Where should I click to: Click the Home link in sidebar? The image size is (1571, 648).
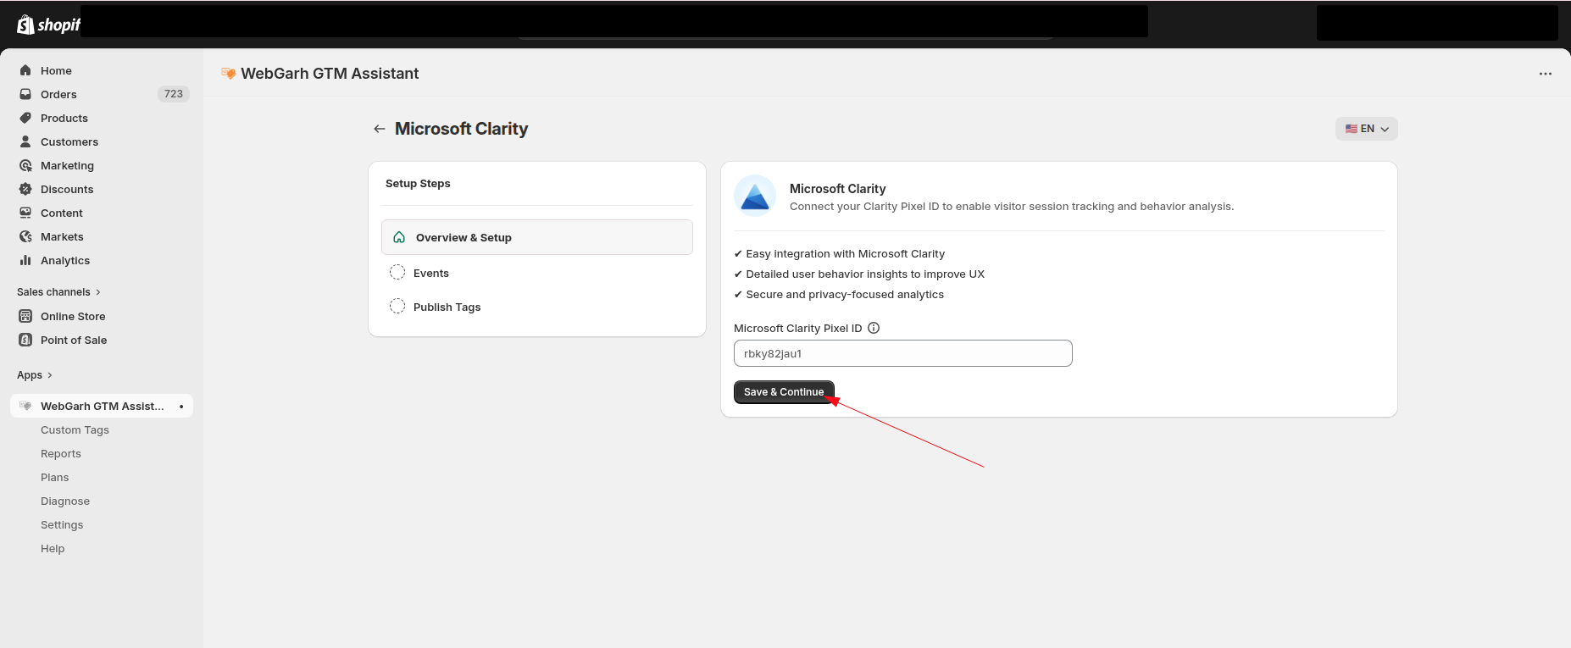pyautogui.click(x=56, y=70)
